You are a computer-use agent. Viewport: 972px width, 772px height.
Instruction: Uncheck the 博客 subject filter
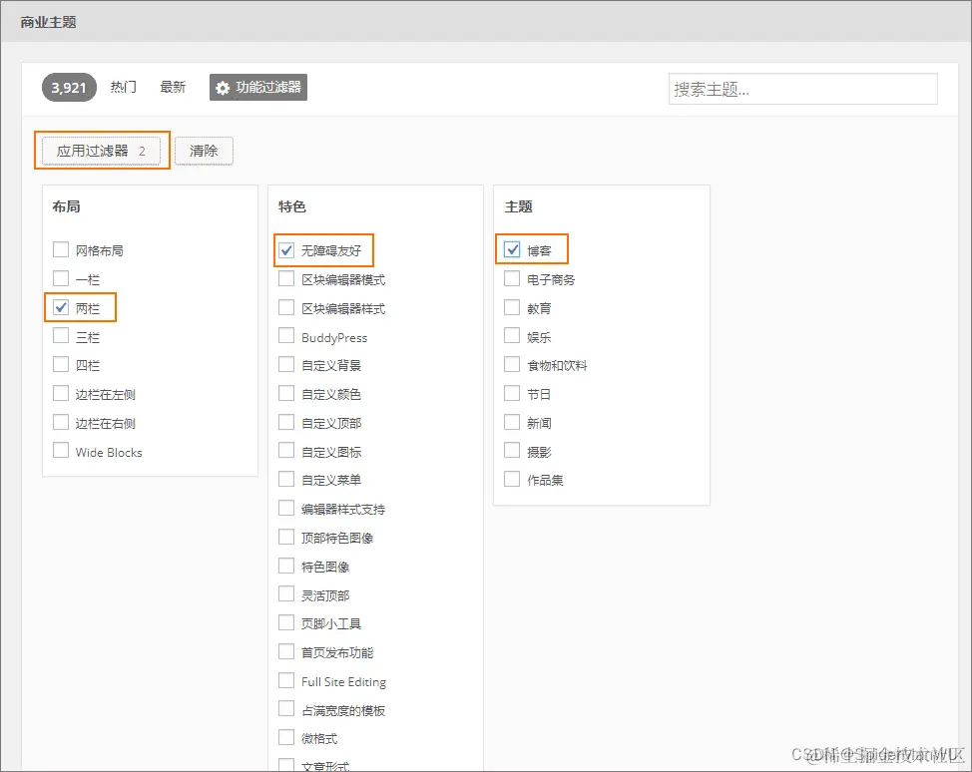[x=512, y=249]
